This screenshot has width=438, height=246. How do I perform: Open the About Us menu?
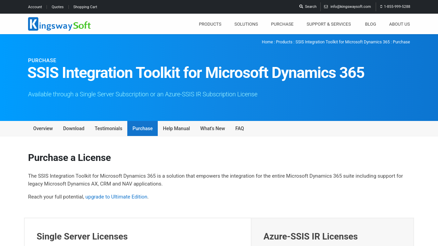click(x=399, y=24)
